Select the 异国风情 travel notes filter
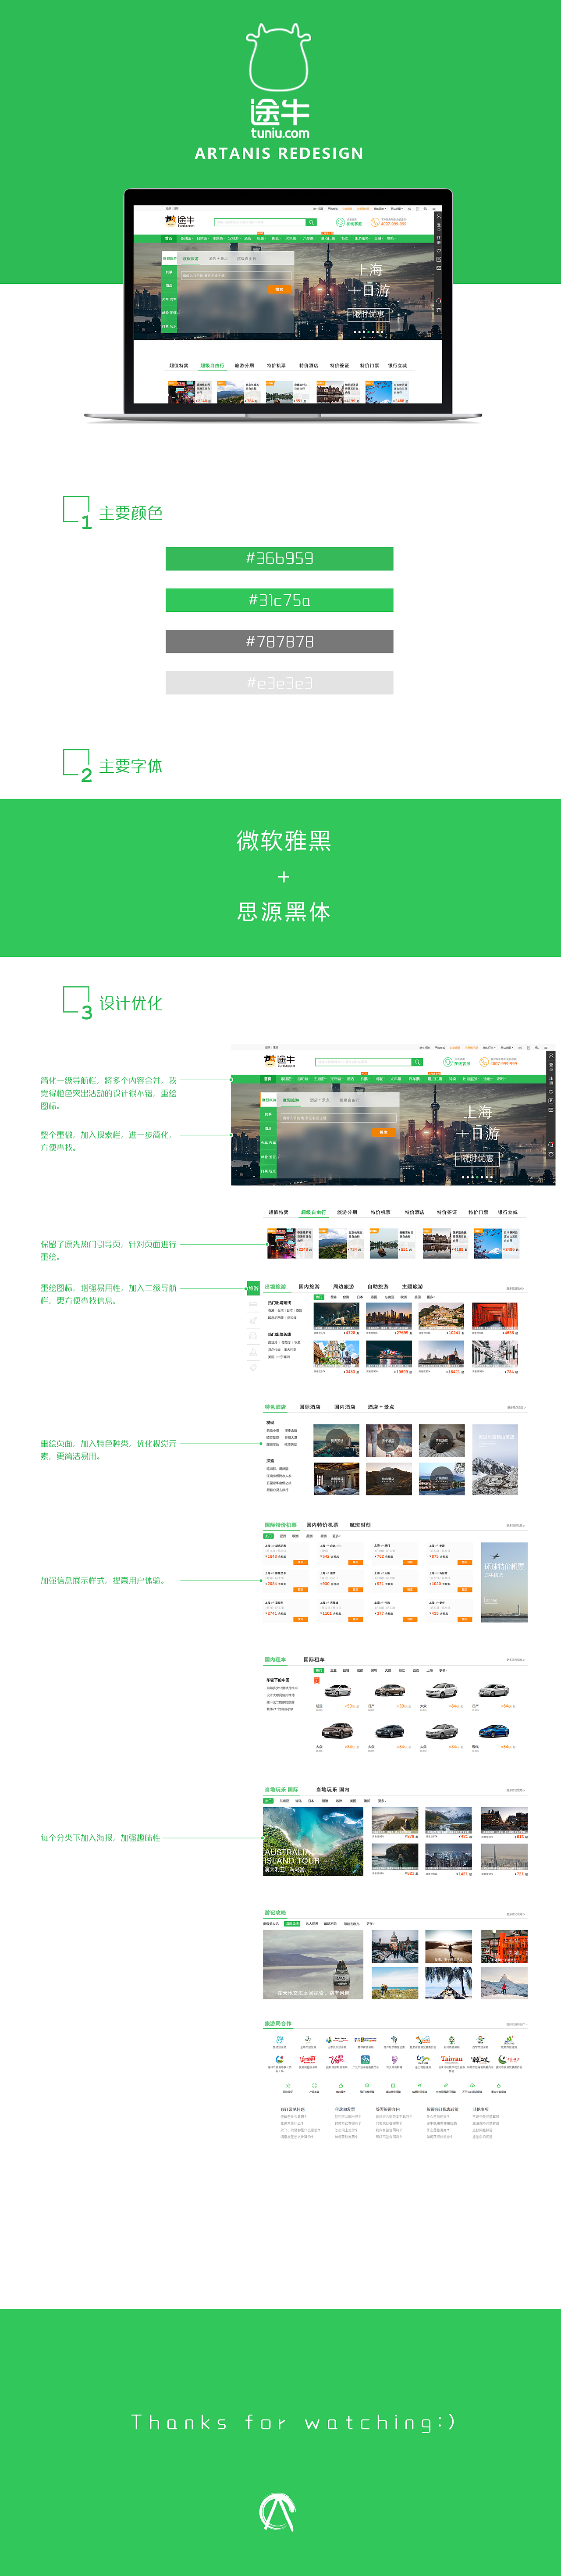561x2576 pixels. [292, 1923]
